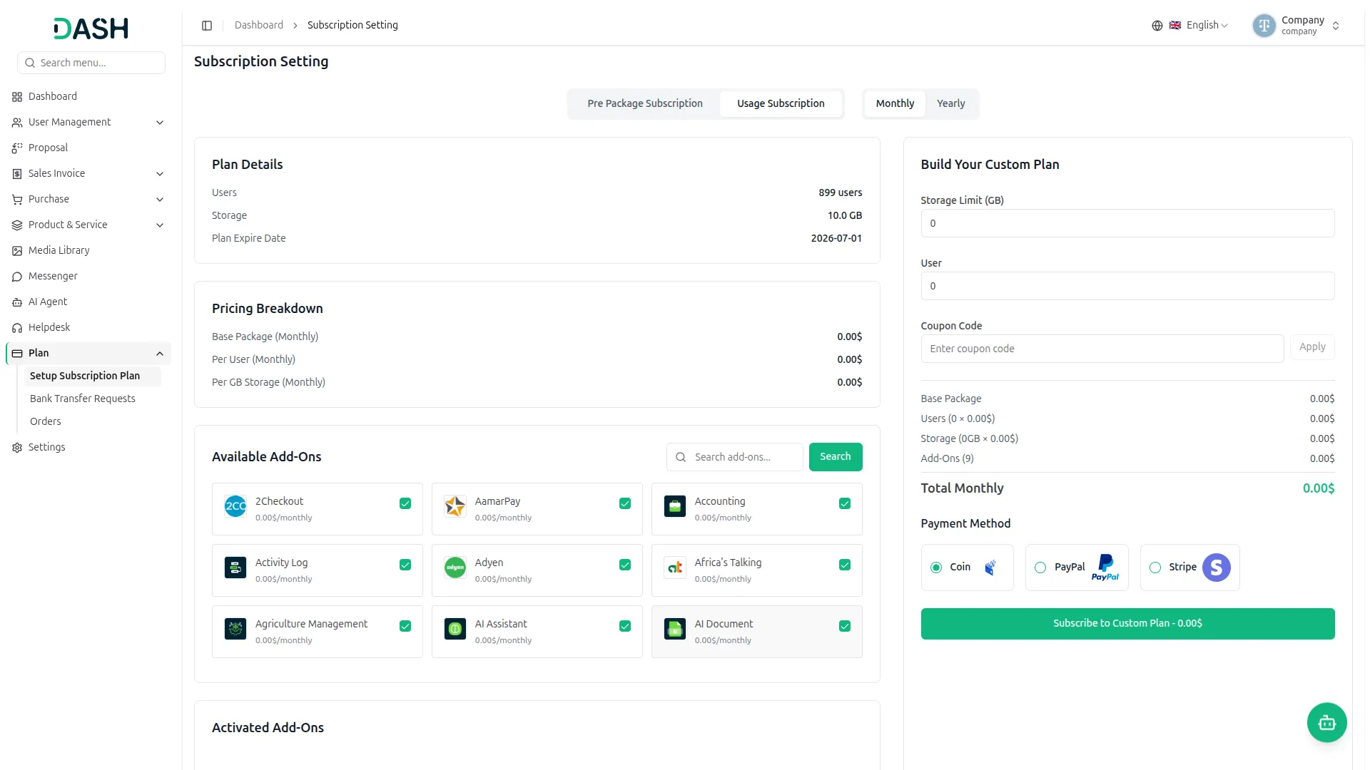Viewport: 1370px width, 770px height.
Task: Click the Media Library icon
Action: (x=17, y=251)
